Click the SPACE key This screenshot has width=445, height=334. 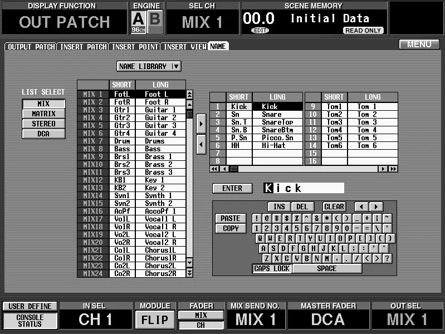(x=327, y=268)
